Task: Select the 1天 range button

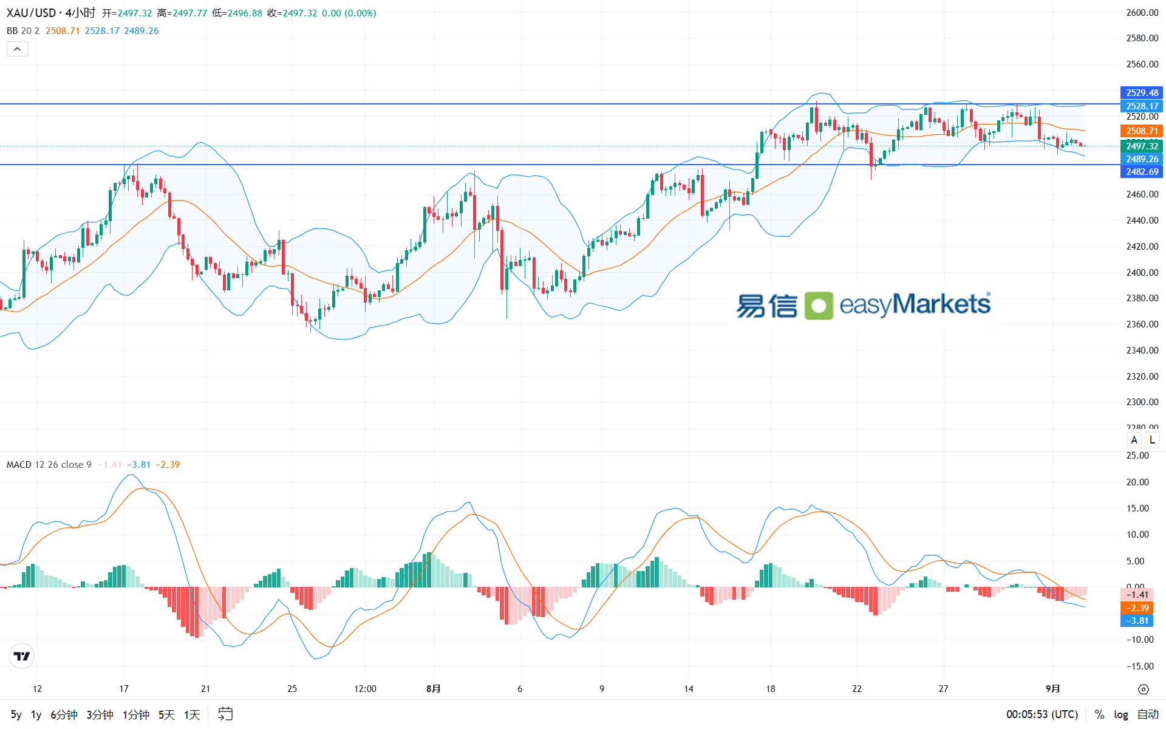Action: pyautogui.click(x=192, y=714)
